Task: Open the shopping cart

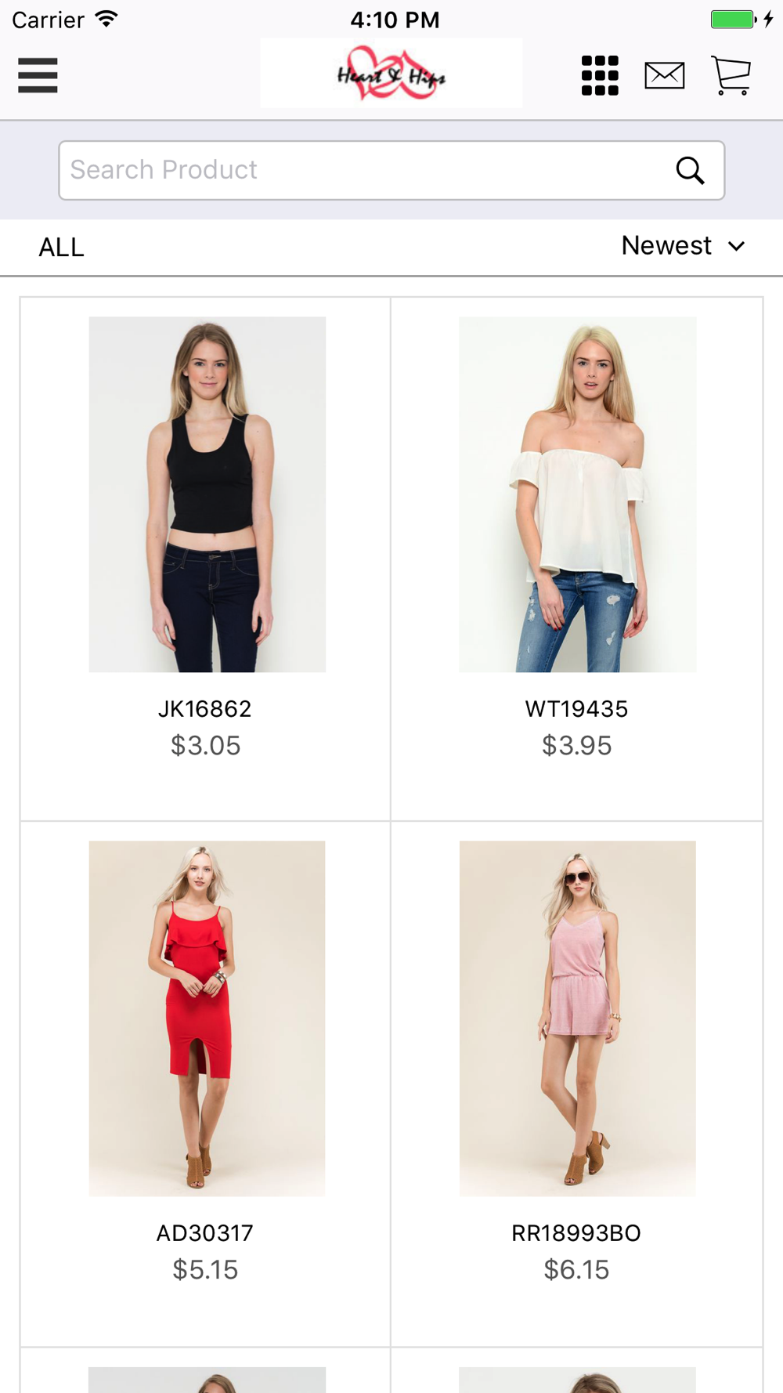Action: click(x=731, y=75)
